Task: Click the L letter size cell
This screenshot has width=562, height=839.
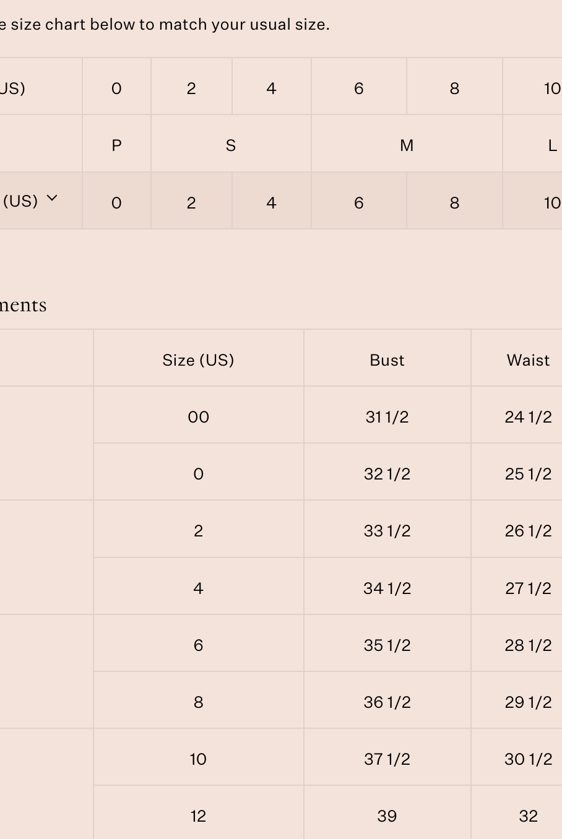Action: tap(552, 145)
